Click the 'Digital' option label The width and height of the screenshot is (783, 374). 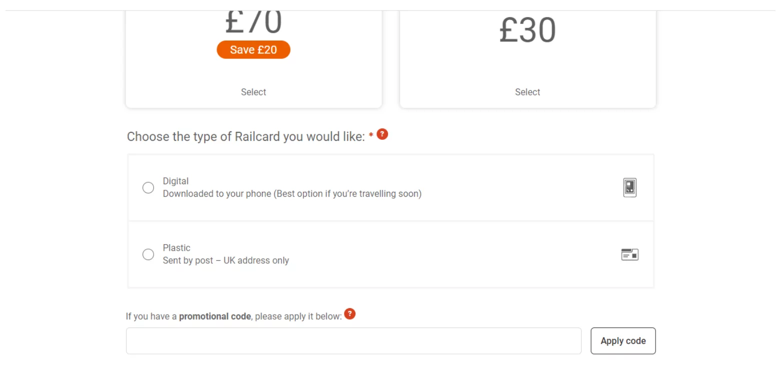pos(175,181)
